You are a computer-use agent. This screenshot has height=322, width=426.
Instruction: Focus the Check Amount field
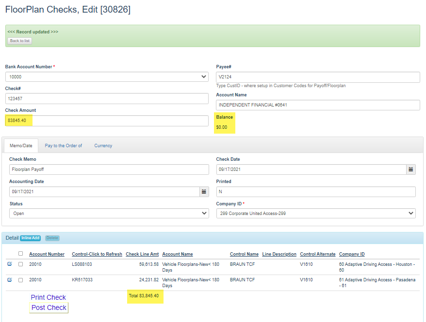pos(107,121)
